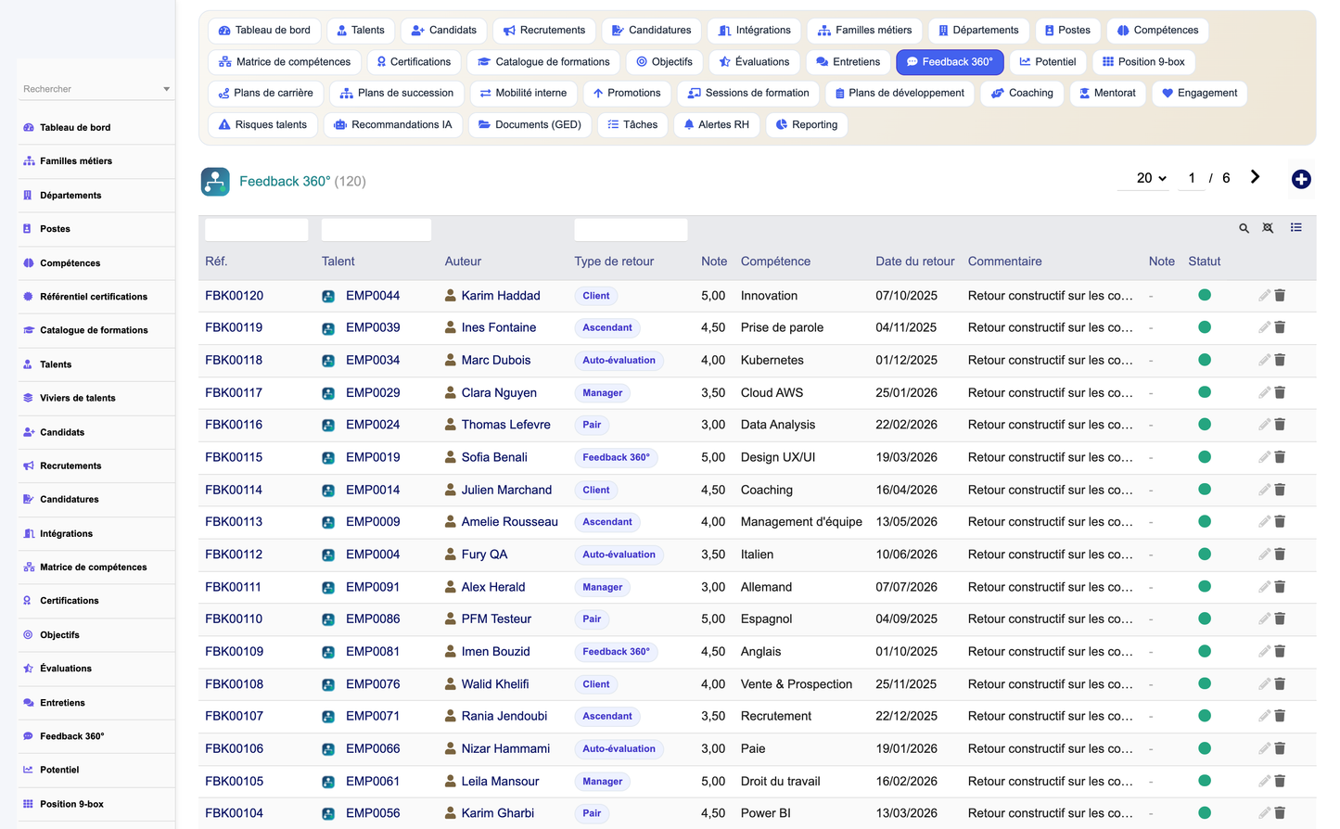Go to next page chevron arrow
This screenshot has height=829, width=1340.
click(1255, 177)
